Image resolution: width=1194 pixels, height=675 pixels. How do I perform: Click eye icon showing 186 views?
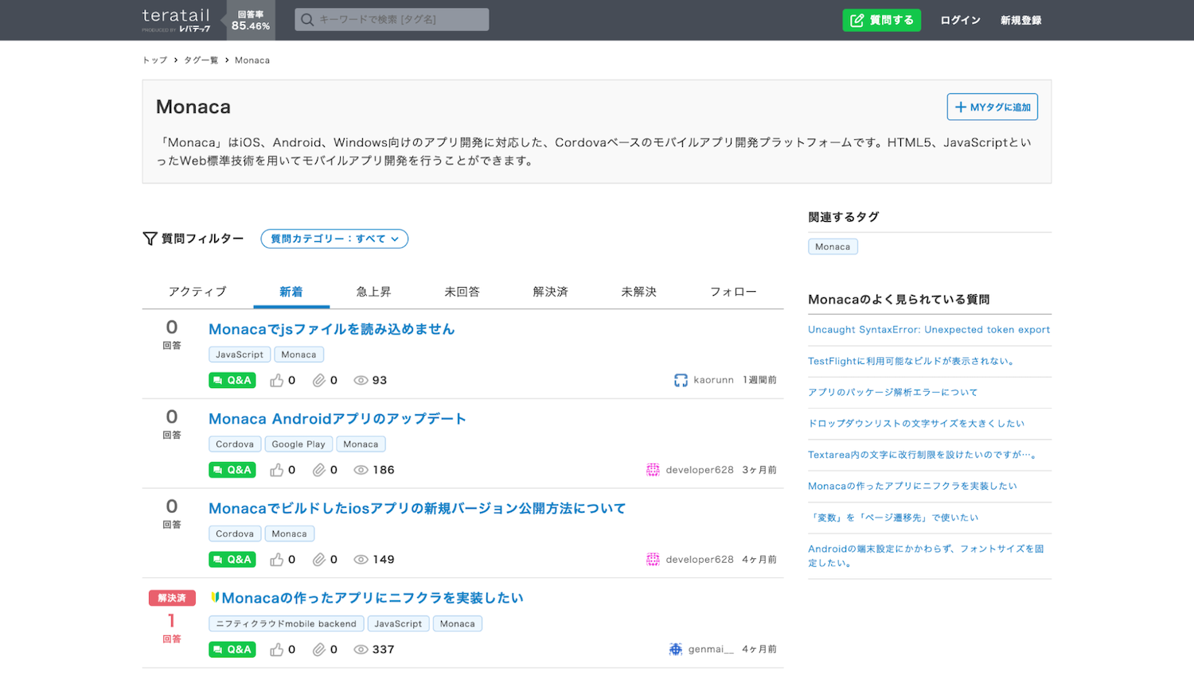(361, 471)
